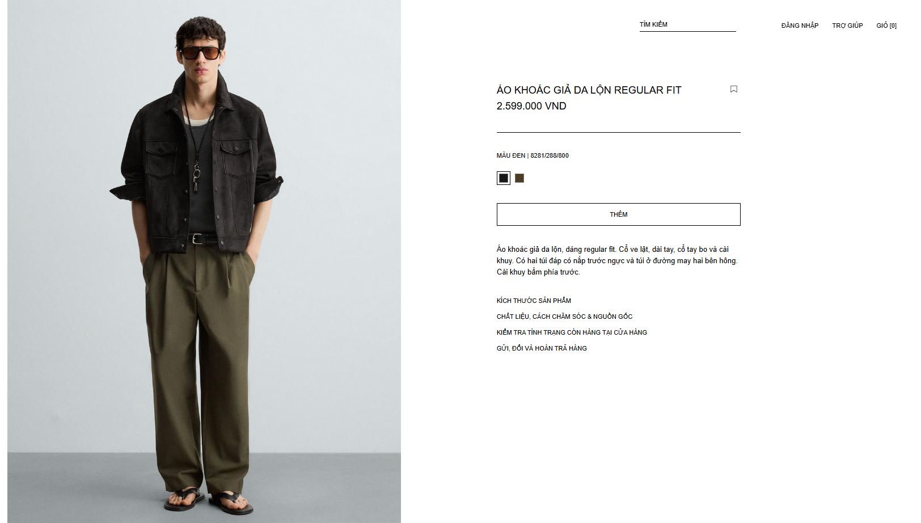Viewport: 921px width, 523px height.
Task: Expand GỬI, ĐỔI VÀ HOÀN TRẢ HÀNG
Action: click(x=542, y=348)
